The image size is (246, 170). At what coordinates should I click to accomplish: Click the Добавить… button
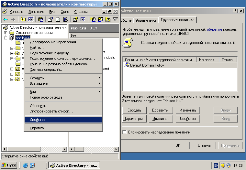161,110
